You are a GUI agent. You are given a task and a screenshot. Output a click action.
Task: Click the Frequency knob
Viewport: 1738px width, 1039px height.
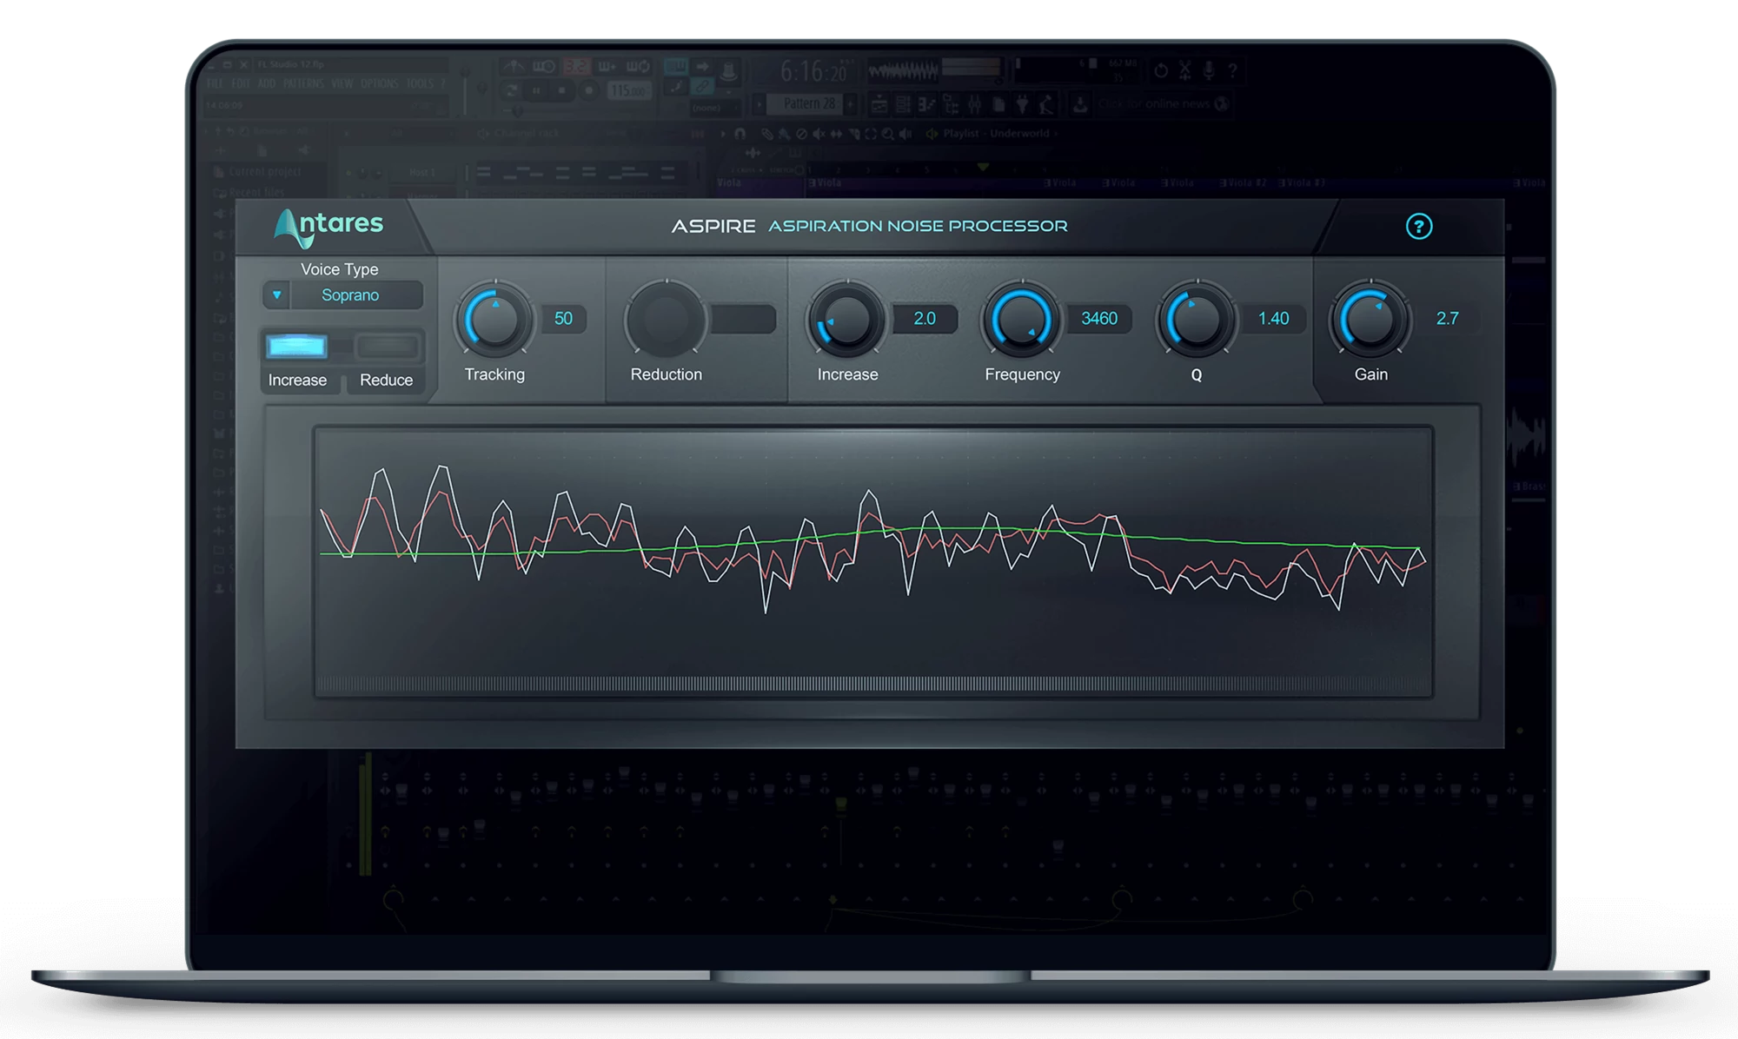pyautogui.click(x=1022, y=320)
